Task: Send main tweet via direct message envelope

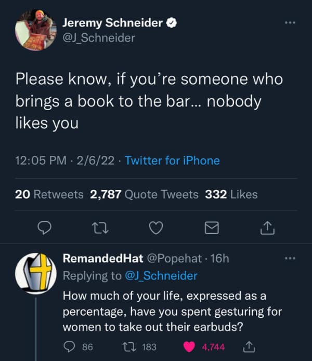Action: tap(212, 228)
